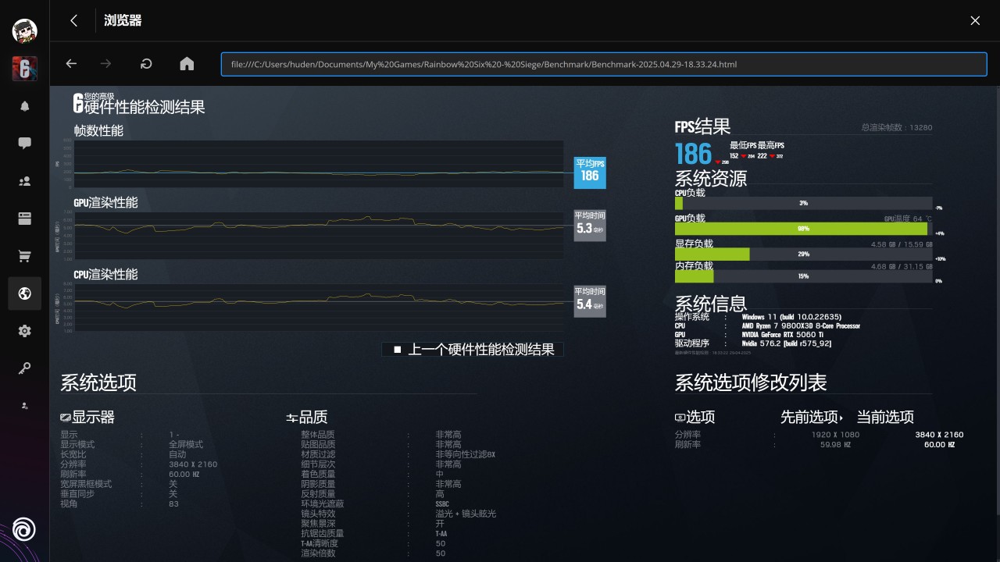1000x562 pixels.
Task: Toggle 上一个硬件性能检测结果 checkbox
Action: [397, 350]
